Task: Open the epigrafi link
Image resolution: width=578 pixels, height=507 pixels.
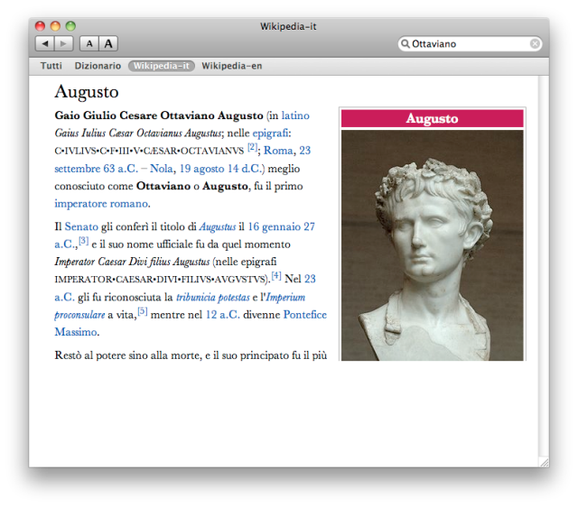Action: pyautogui.click(x=270, y=133)
